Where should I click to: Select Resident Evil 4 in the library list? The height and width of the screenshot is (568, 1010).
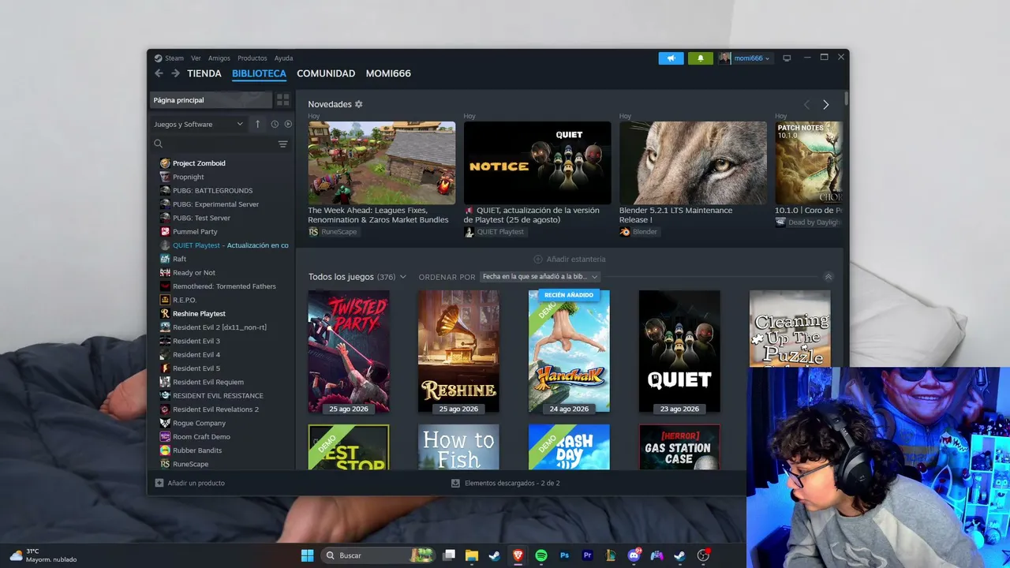click(196, 355)
